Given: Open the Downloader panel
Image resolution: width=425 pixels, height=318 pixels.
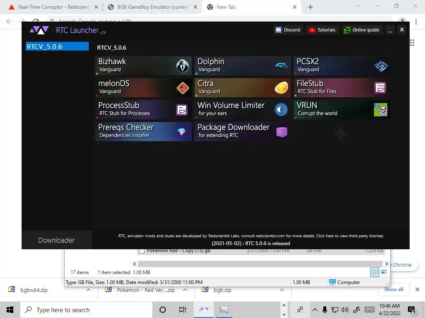Looking at the screenshot, I should (x=56, y=240).
